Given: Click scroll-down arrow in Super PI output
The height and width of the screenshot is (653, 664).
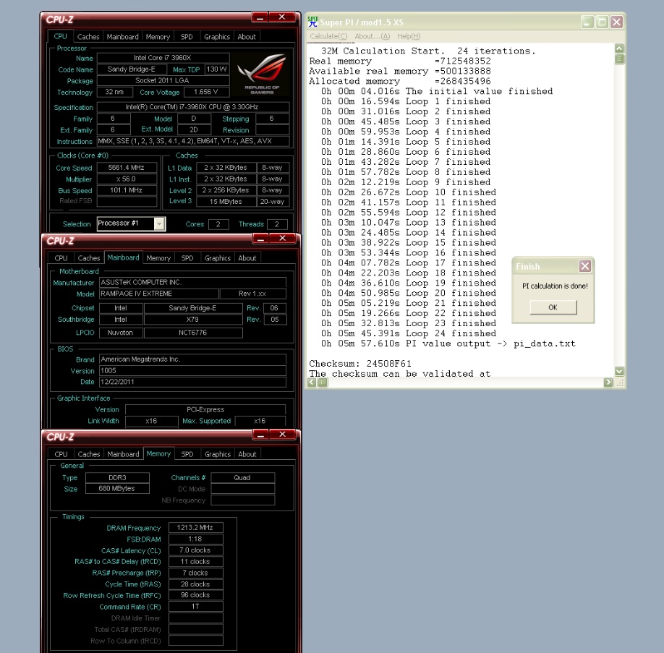Looking at the screenshot, I should [619, 371].
